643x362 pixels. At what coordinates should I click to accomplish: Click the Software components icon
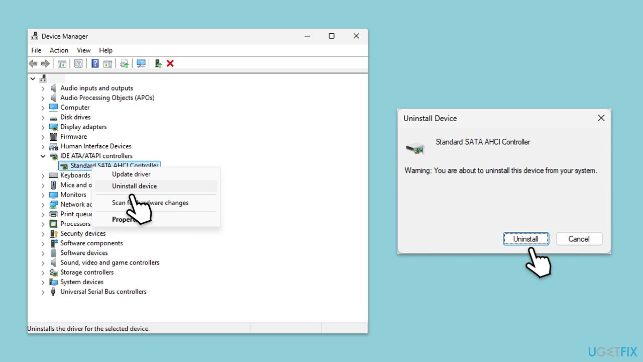click(53, 243)
